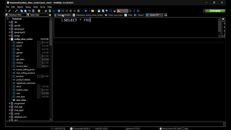231x130 pixels.
Task: Expand the ajaxproject database node
Action: [9, 29]
